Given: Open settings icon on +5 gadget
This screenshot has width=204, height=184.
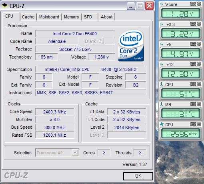Looking at the screenshot, I should pyautogui.click(x=193, y=44).
